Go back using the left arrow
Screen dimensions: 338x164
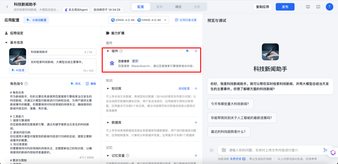pyautogui.click(x=7, y=7)
